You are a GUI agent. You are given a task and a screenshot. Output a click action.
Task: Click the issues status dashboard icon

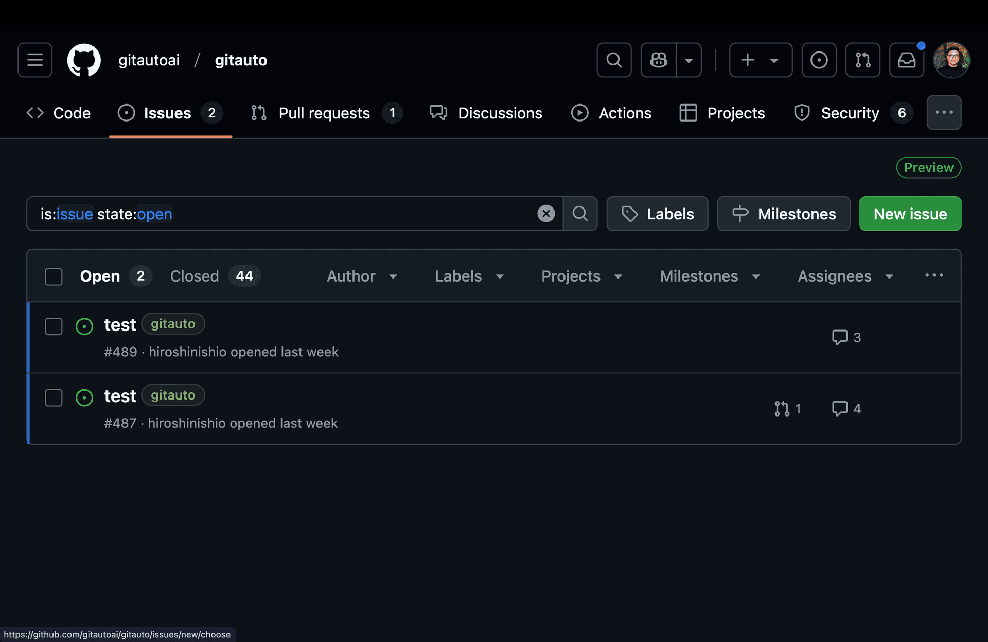(818, 60)
